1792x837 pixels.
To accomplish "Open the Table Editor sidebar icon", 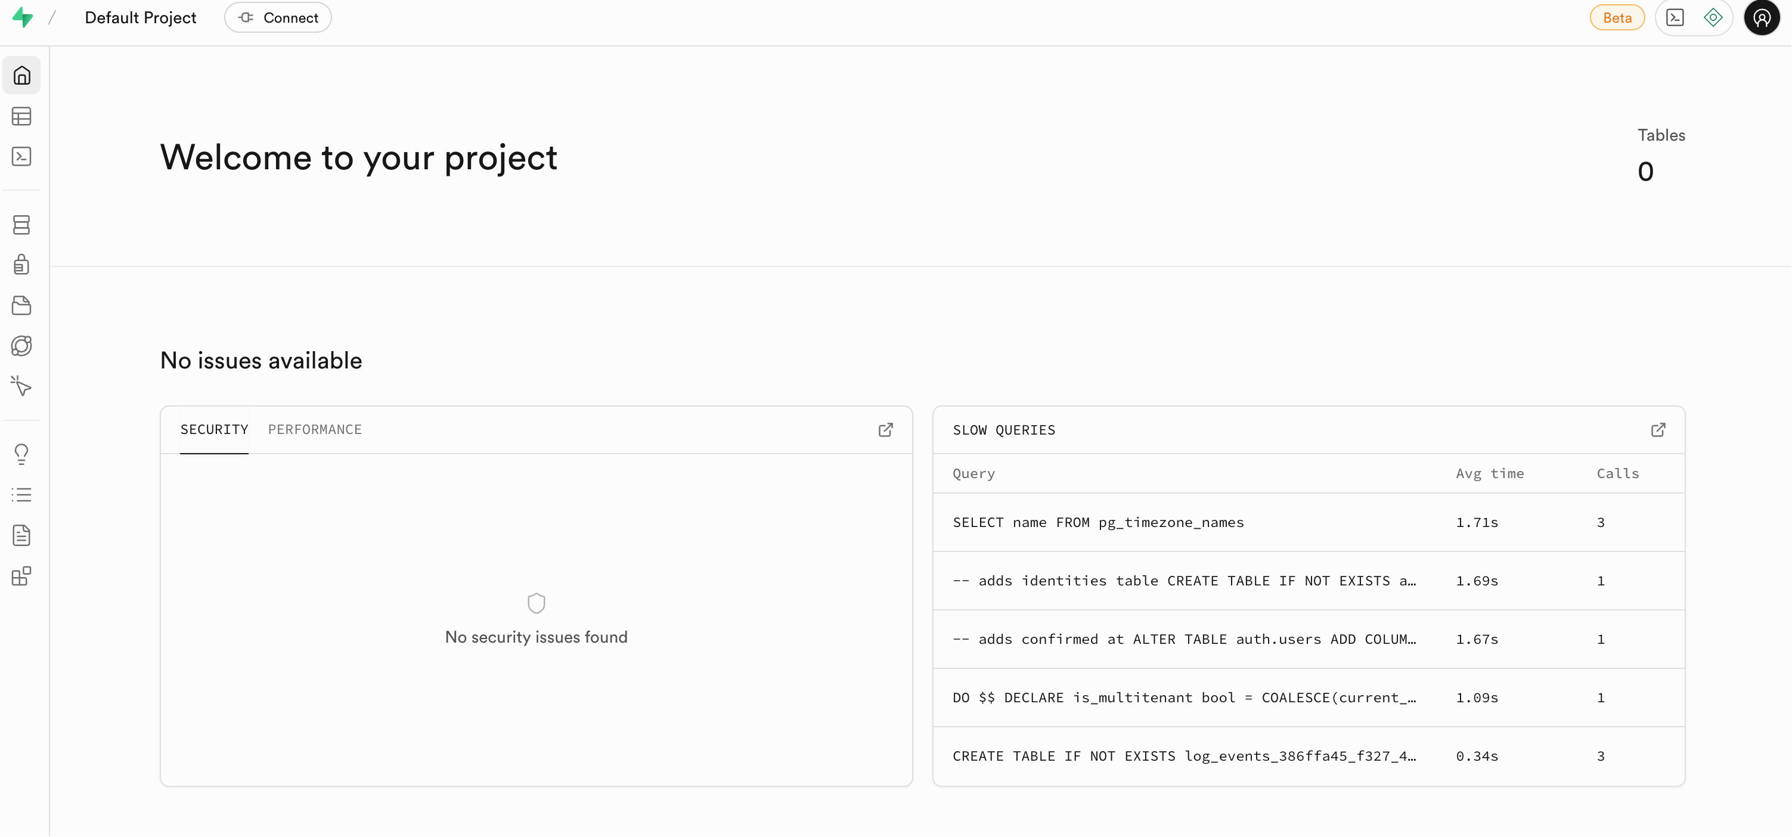I will click(x=21, y=116).
